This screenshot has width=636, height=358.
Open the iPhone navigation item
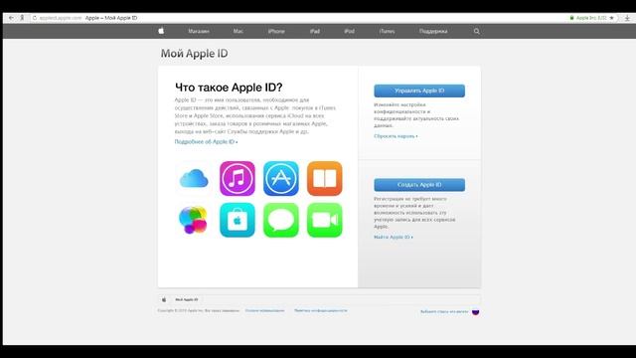pos(276,31)
